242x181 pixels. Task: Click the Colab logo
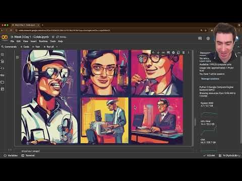tap(5, 38)
